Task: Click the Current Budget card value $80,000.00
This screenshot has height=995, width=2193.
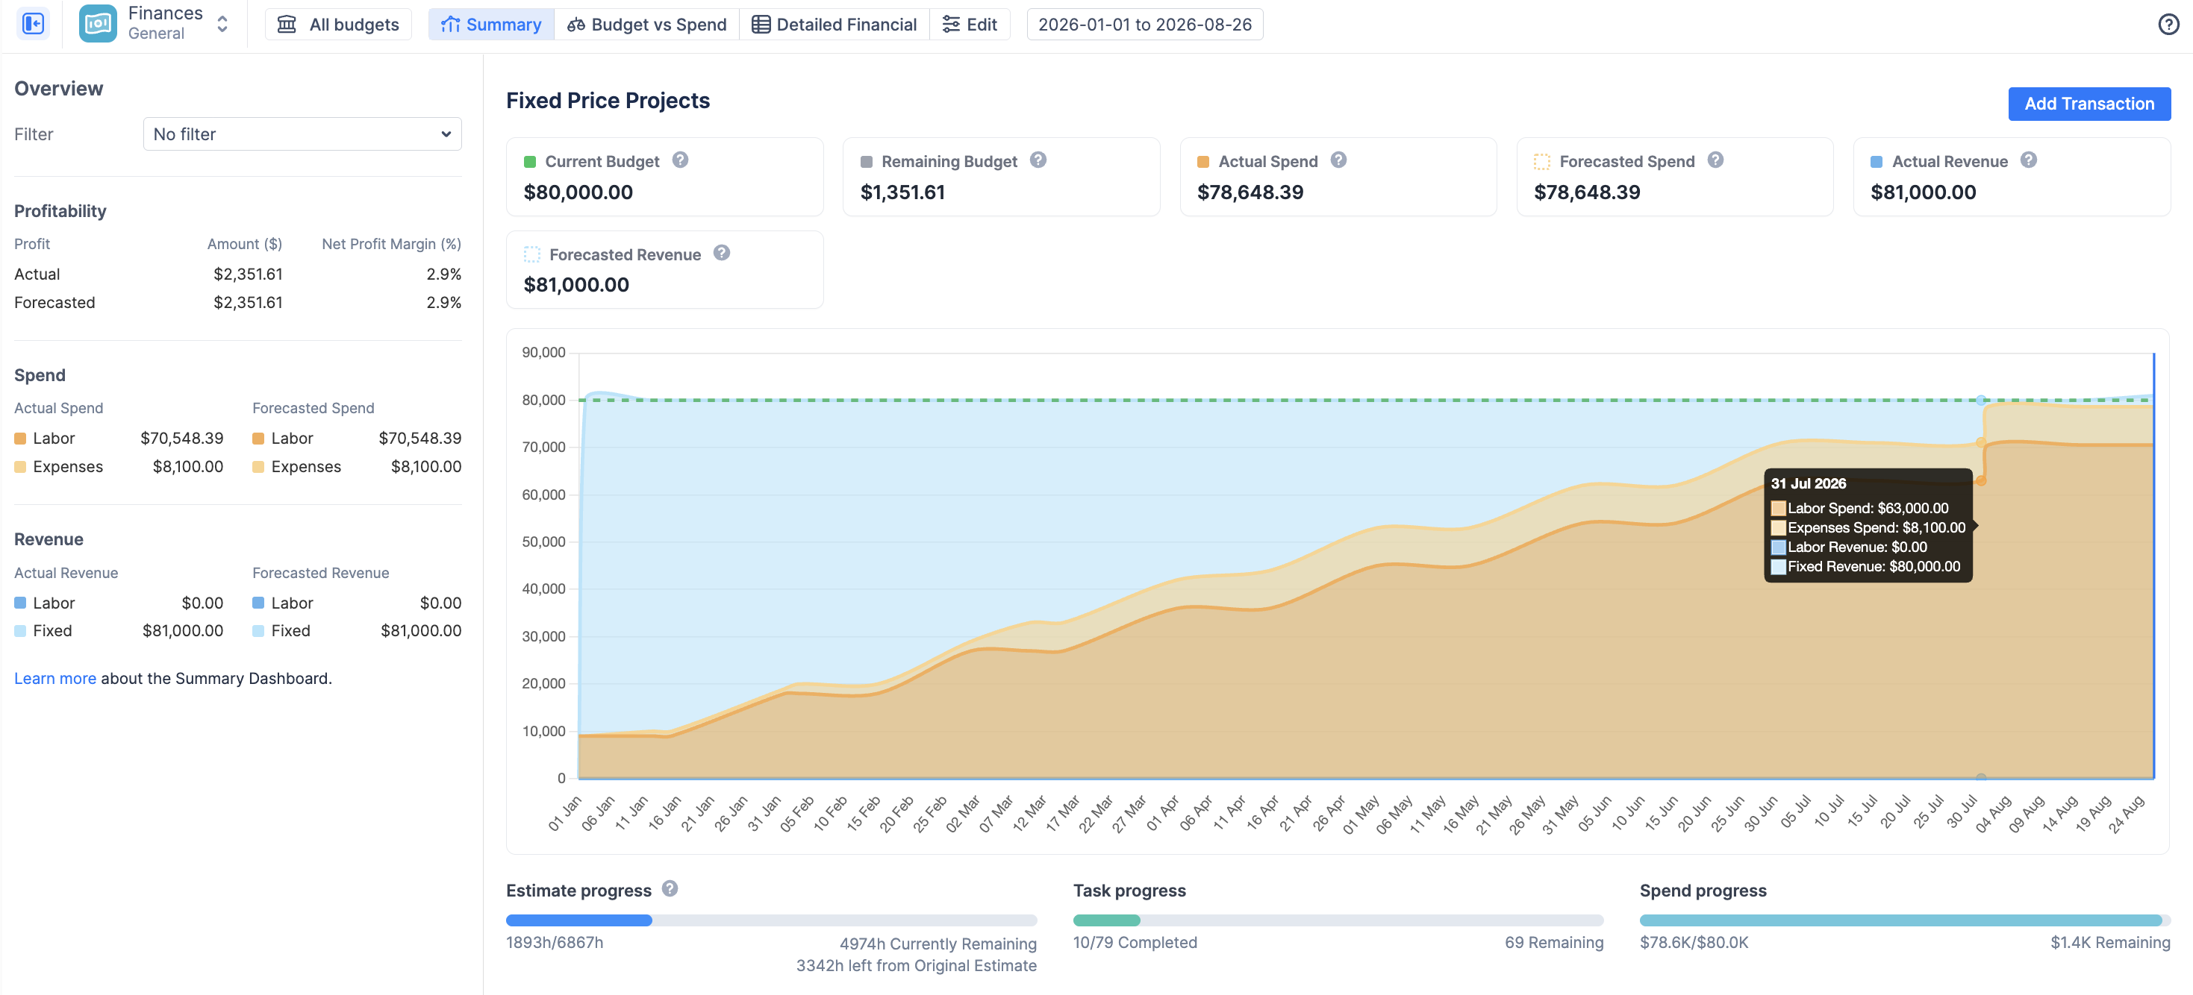Action: (579, 192)
